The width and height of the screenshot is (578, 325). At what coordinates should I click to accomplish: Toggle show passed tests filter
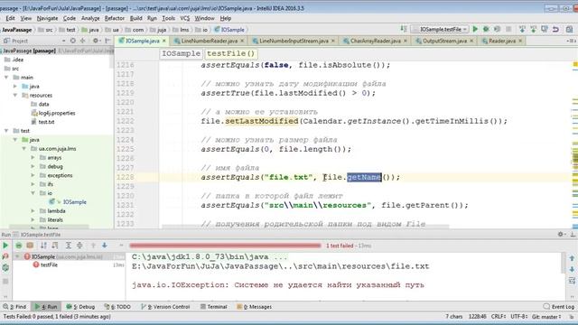coord(19,245)
